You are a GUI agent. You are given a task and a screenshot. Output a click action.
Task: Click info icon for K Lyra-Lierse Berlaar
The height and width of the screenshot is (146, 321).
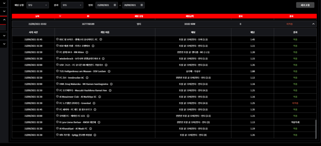tap(99, 122)
